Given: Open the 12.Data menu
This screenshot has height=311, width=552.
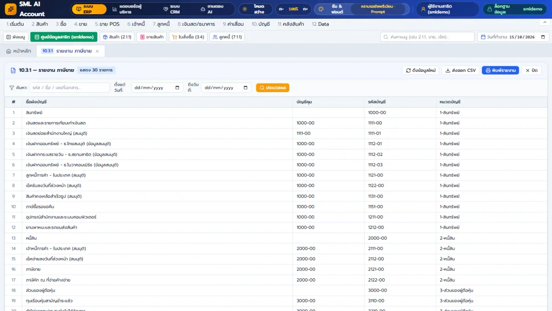Looking at the screenshot, I should [x=321, y=24].
